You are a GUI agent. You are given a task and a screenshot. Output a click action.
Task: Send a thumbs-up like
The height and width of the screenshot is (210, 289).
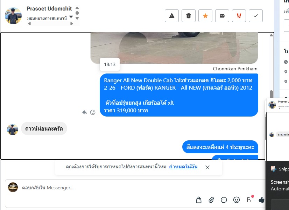coord(262,200)
